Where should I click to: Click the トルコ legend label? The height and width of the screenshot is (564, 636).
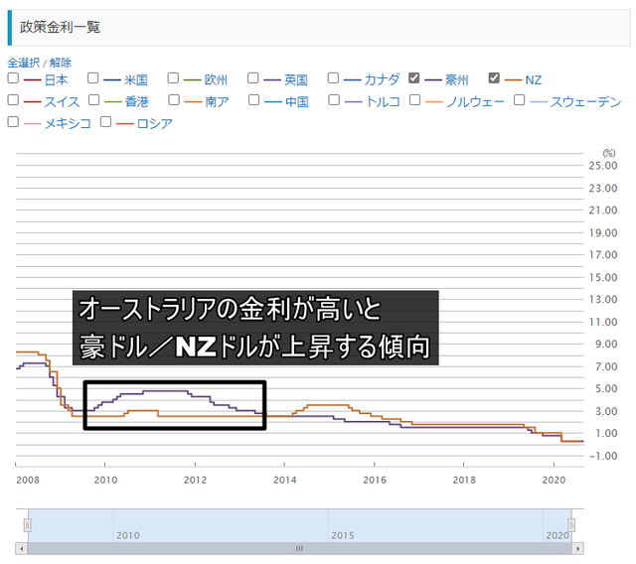coord(383,101)
